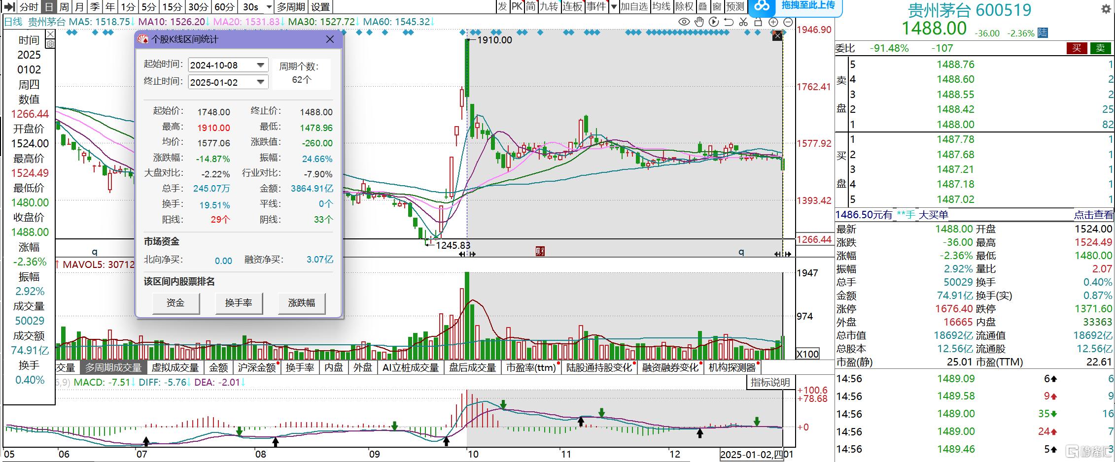The image size is (1115, 462).
Task: Switch to the 机构探测器 tab
Action: (x=732, y=367)
